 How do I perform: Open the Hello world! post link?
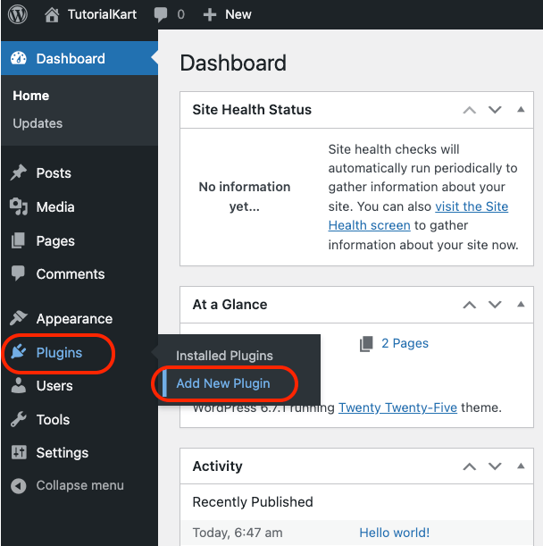(395, 533)
